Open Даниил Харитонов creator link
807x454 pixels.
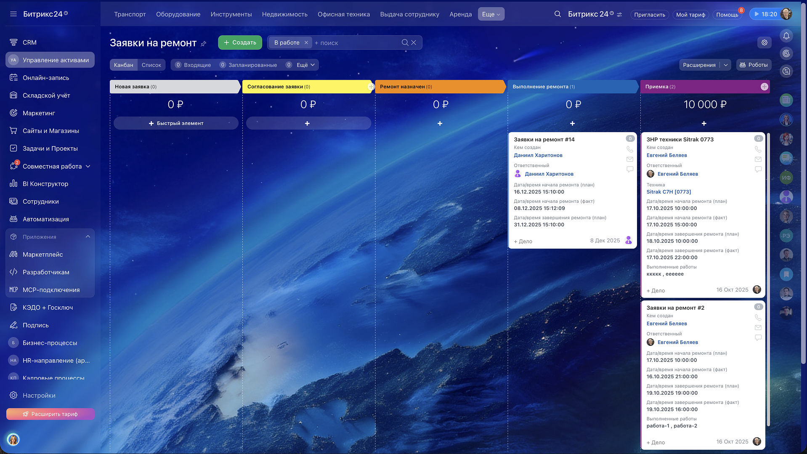[538, 155]
